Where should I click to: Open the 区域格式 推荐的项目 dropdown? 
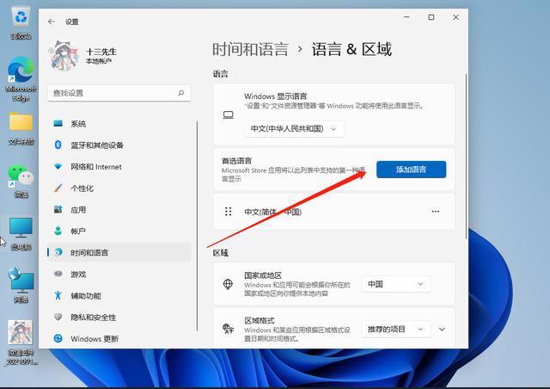[395, 329]
